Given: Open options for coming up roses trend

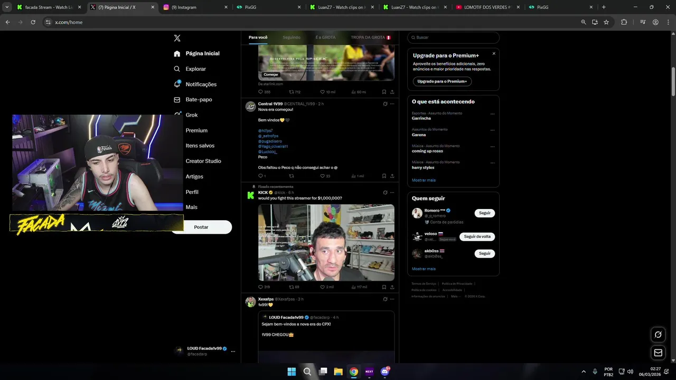Looking at the screenshot, I should click(492, 146).
